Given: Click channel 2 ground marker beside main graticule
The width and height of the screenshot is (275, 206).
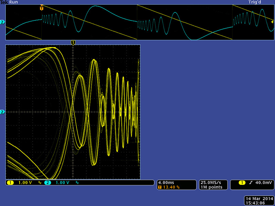Looking at the screenshot, I should (2, 112).
